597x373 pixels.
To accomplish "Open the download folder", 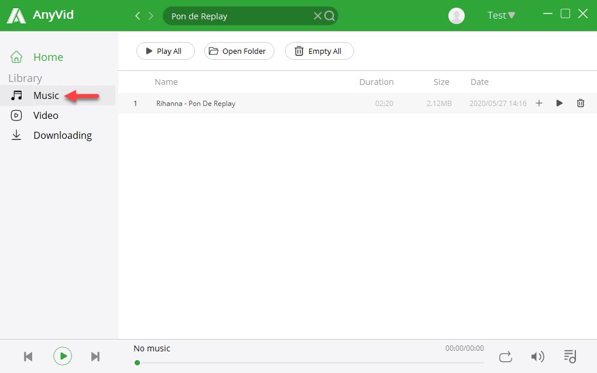I will tap(239, 51).
